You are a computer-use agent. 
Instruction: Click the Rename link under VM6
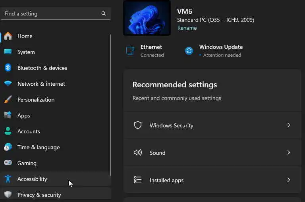[x=187, y=28]
